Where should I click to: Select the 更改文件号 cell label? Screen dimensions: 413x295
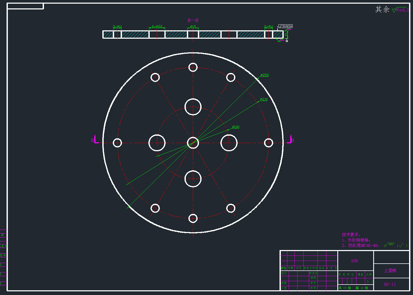coord(310,268)
